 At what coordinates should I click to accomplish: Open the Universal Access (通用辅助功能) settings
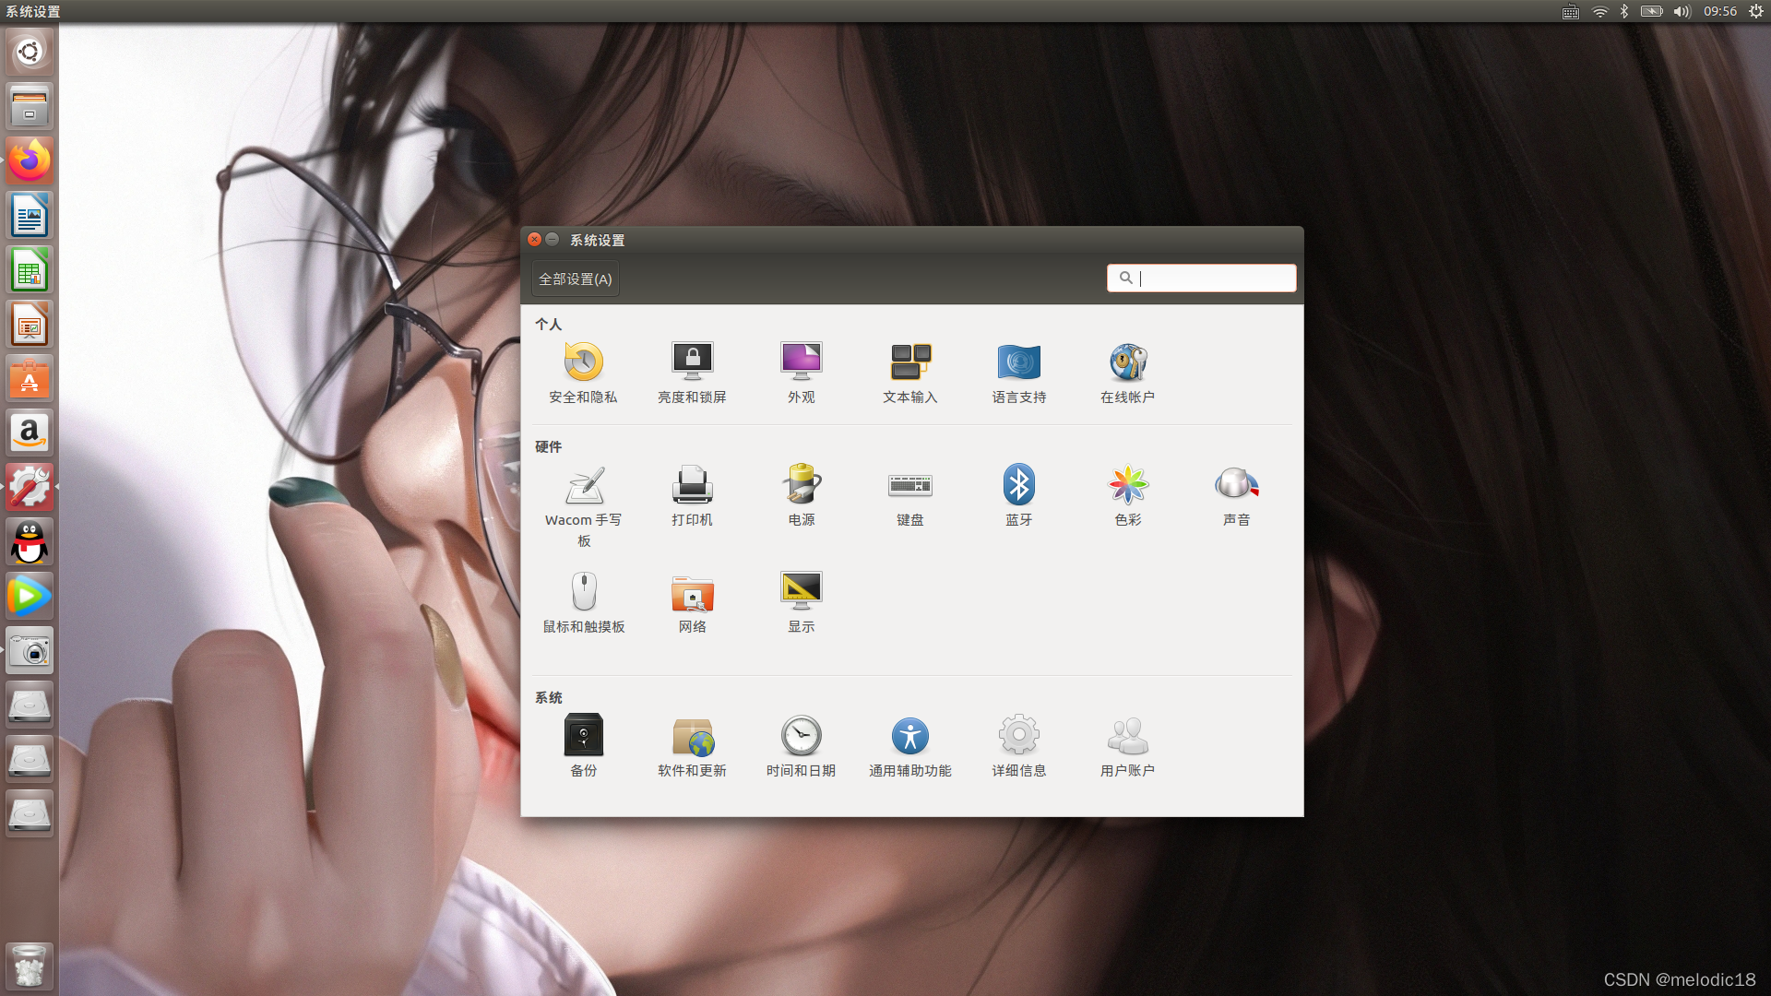909,736
